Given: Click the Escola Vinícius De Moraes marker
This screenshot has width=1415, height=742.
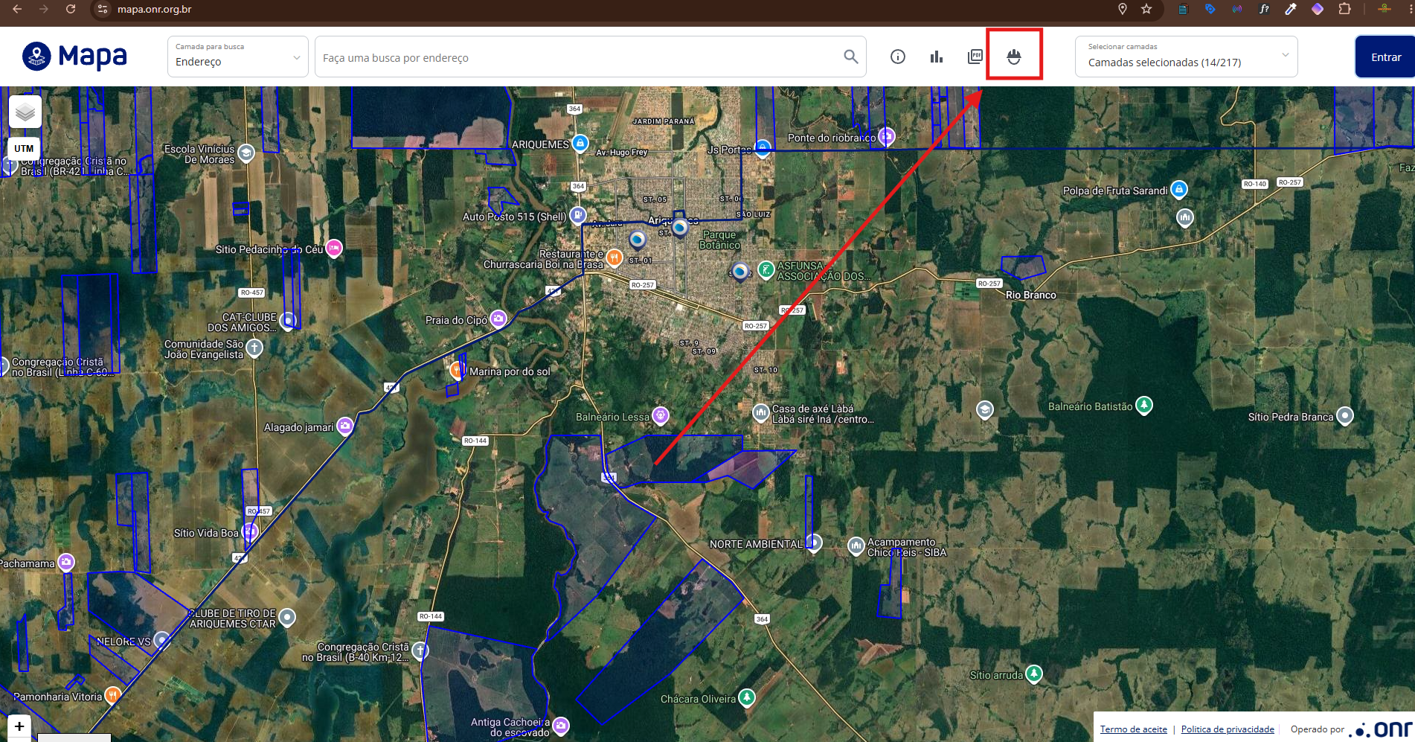Looking at the screenshot, I should click(246, 153).
